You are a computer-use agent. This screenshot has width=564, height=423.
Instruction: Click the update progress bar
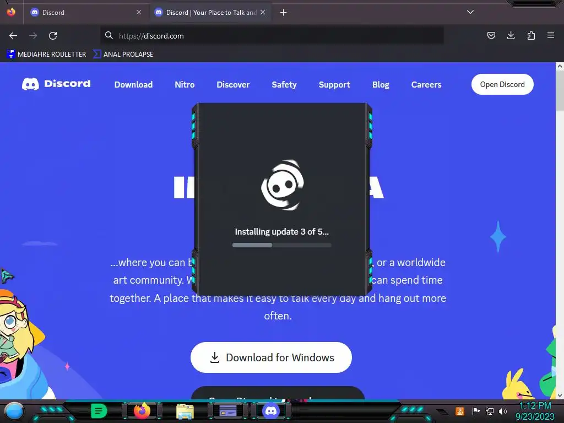282,245
